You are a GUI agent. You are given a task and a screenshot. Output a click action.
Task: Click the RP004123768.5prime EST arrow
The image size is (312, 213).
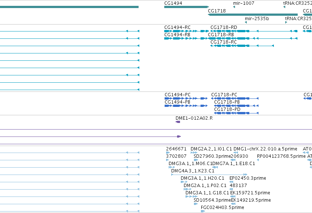tap(258, 160)
